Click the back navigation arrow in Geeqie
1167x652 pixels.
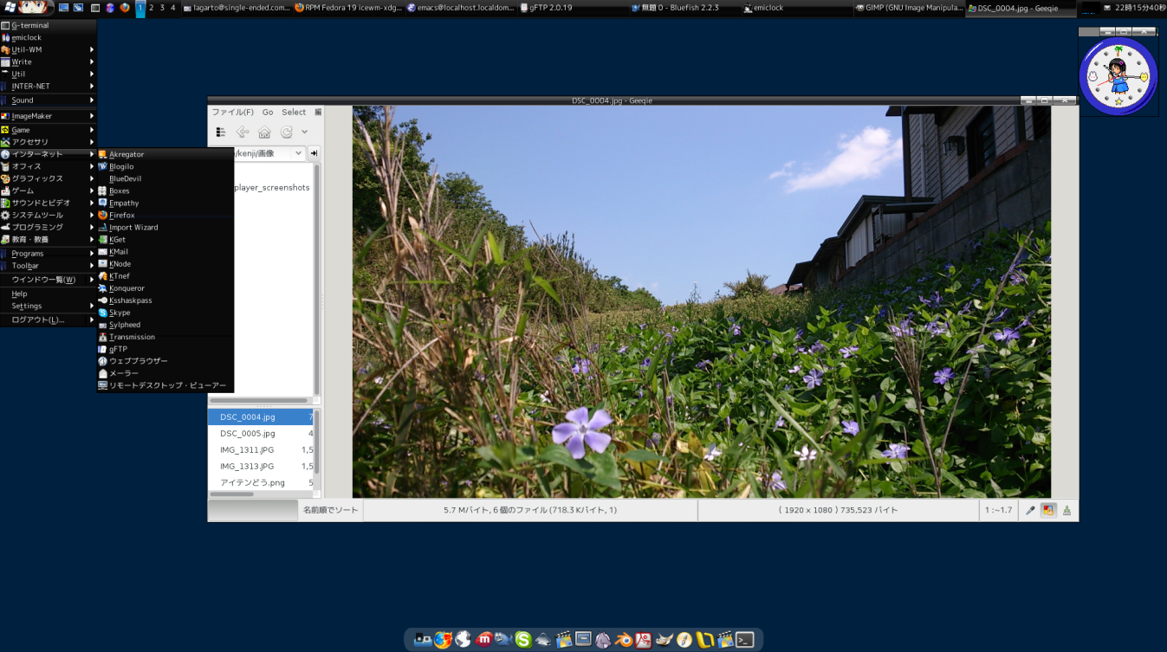pyautogui.click(x=242, y=132)
